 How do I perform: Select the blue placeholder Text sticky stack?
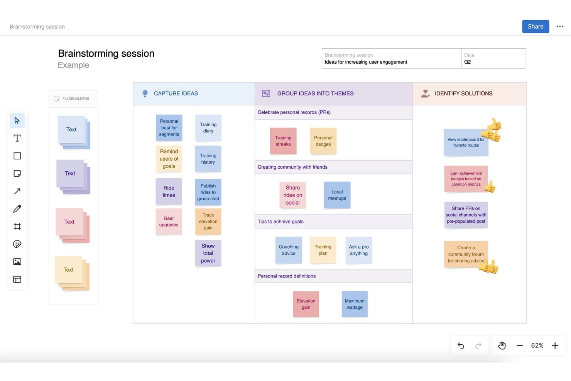[74, 132]
